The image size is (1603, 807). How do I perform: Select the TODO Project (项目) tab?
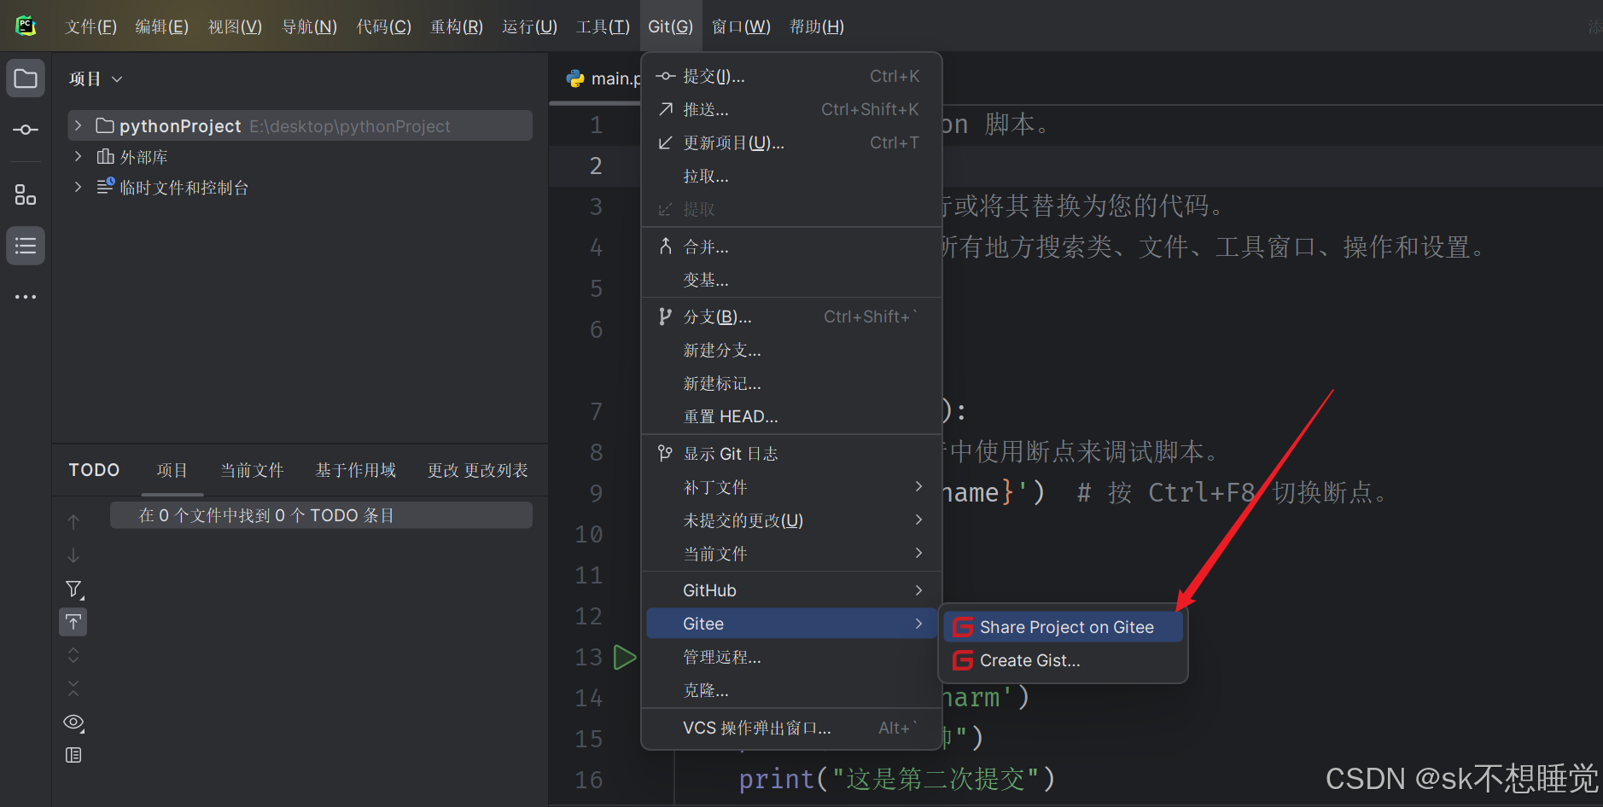click(172, 470)
